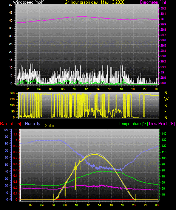The height and width of the screenshot is (210, 176).
Task: Click the Windspeed (mph) axis title
Action: (x=29, y=2)
